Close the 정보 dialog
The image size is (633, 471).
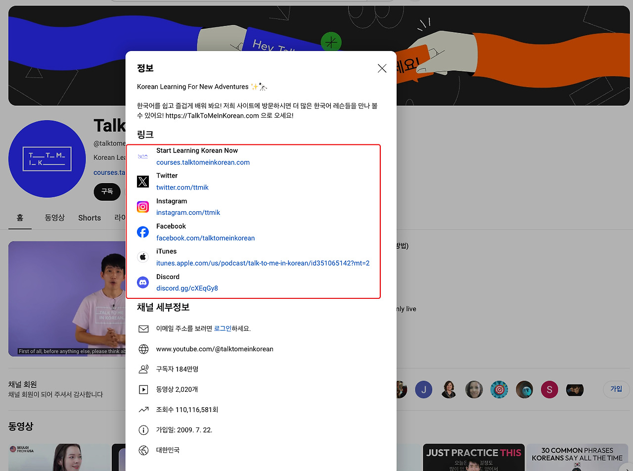tap(382, 68)
